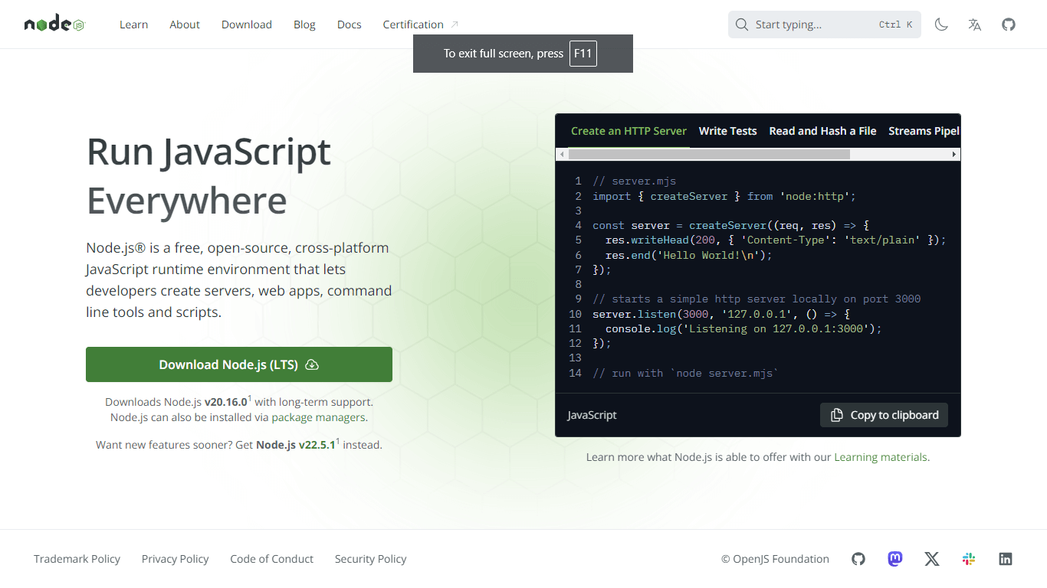Click the tab scrollbar right arrow
This screenshot has width=1047, height=588.
[954, 155]
